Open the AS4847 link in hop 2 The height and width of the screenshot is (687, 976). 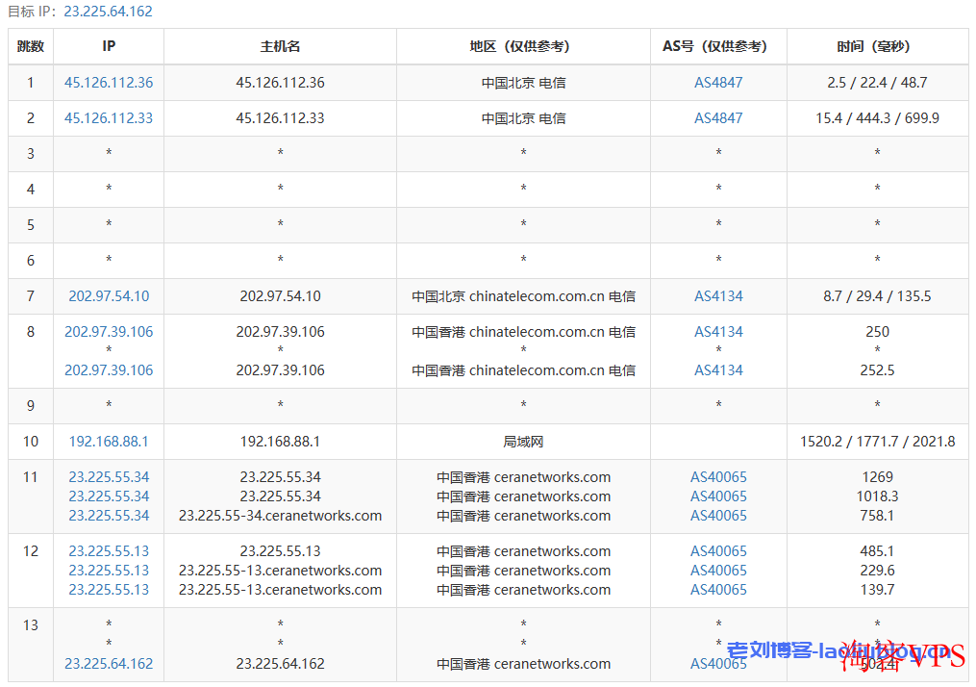[x=718, y=117]
